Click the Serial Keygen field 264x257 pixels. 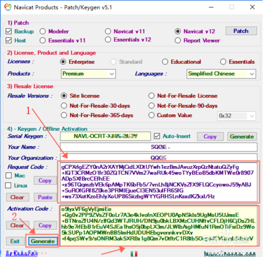point(105,136)
